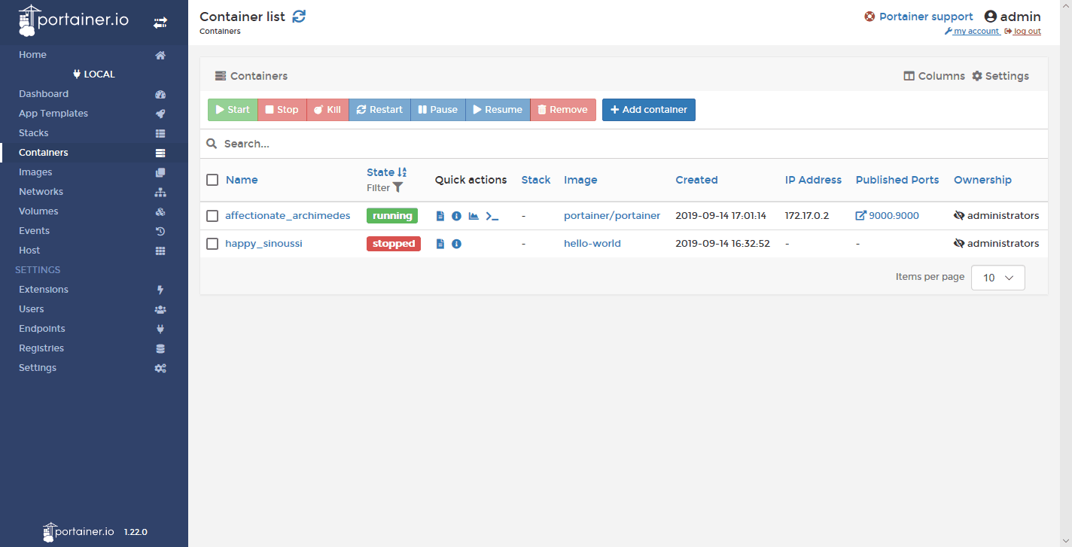
Task: Check the happy_sinoussi row checkbox
Action: click(x=212, y=244)
